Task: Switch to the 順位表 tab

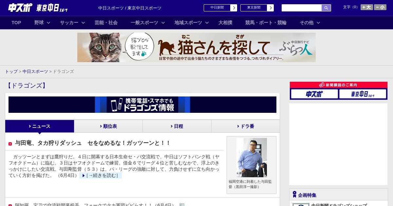Action: click(108, 126)
